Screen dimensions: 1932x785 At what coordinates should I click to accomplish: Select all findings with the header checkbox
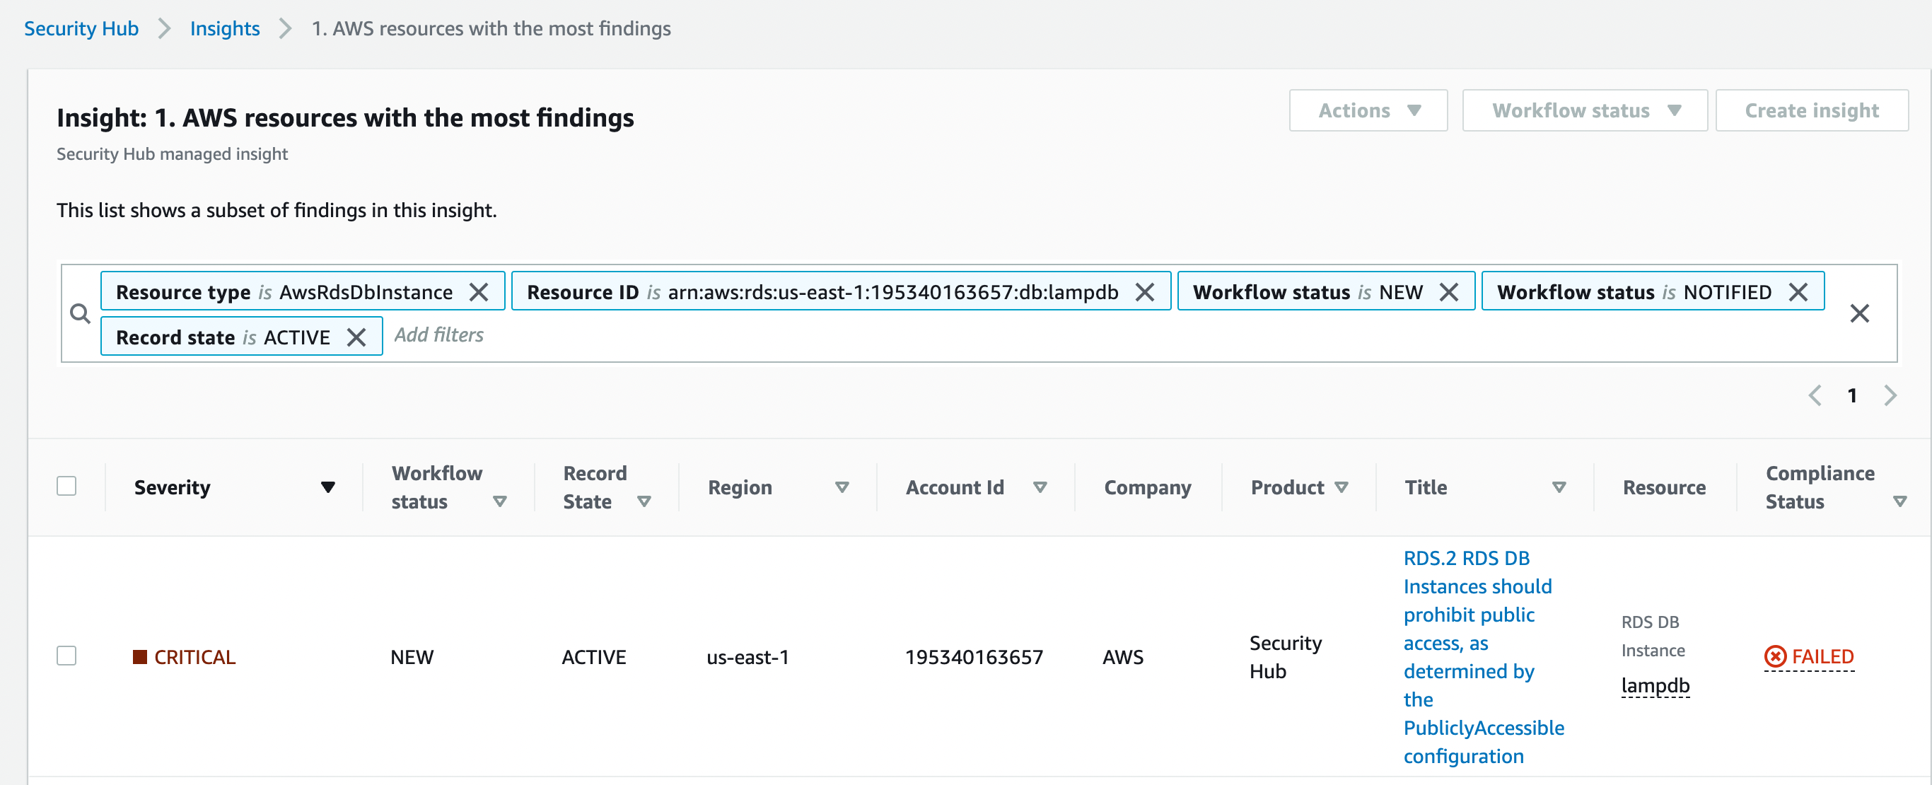point(66,487)
